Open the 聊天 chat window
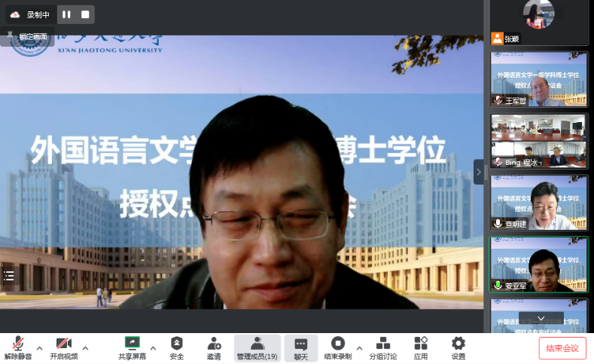 (x=300, y=344)
